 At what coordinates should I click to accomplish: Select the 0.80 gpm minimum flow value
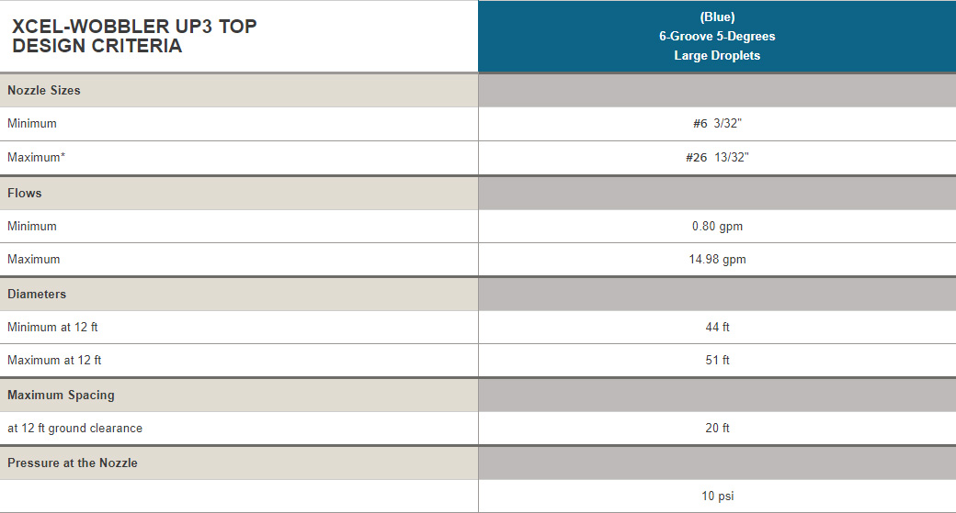point(717,227)
